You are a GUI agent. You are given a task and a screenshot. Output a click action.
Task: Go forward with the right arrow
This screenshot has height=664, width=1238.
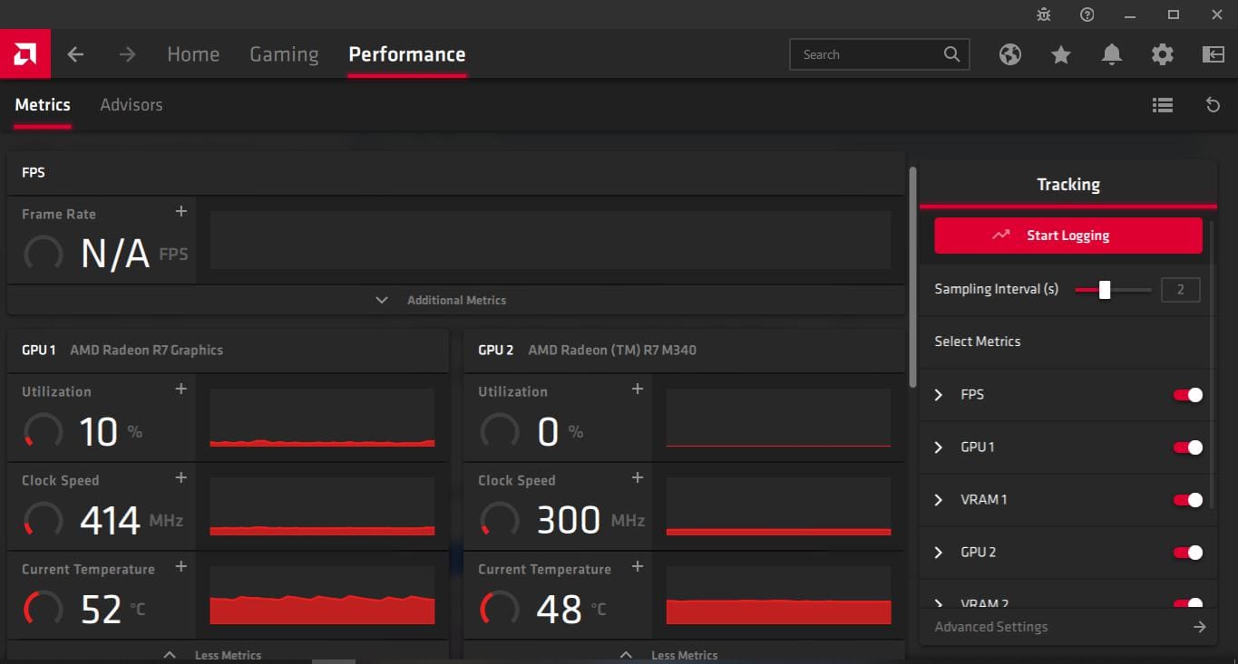127,54
